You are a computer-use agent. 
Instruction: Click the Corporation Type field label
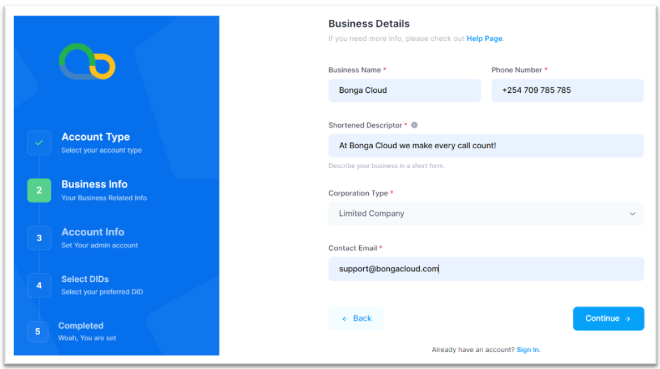coord(358,194)
